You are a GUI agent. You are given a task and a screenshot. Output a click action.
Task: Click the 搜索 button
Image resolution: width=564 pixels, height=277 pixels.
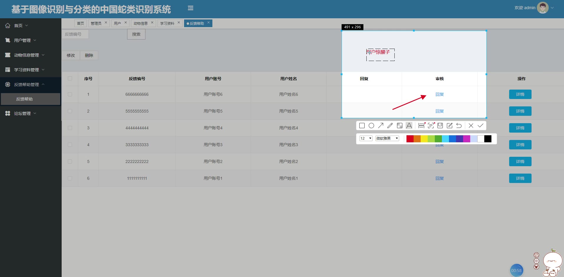tap(136, 34)
